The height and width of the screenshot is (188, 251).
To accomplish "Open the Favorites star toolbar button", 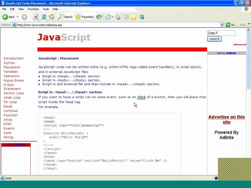I will 84,17.
